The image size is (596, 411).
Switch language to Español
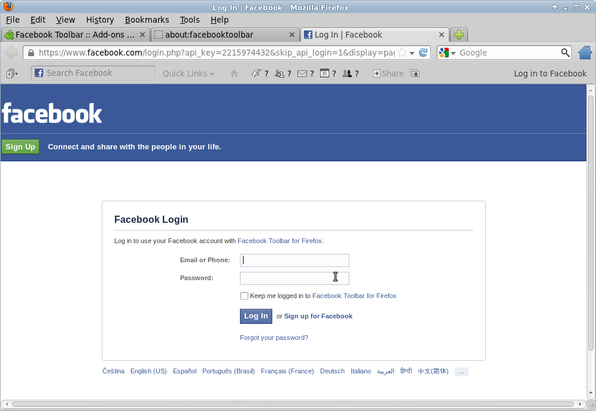coord(185,371)
